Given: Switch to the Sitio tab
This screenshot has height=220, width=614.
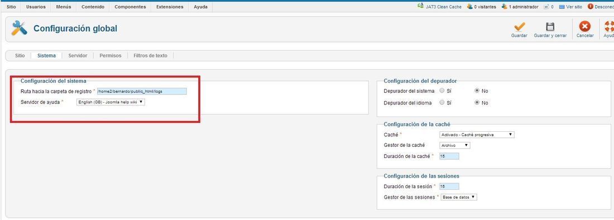Looking at the screenshot, I should 20,56.
